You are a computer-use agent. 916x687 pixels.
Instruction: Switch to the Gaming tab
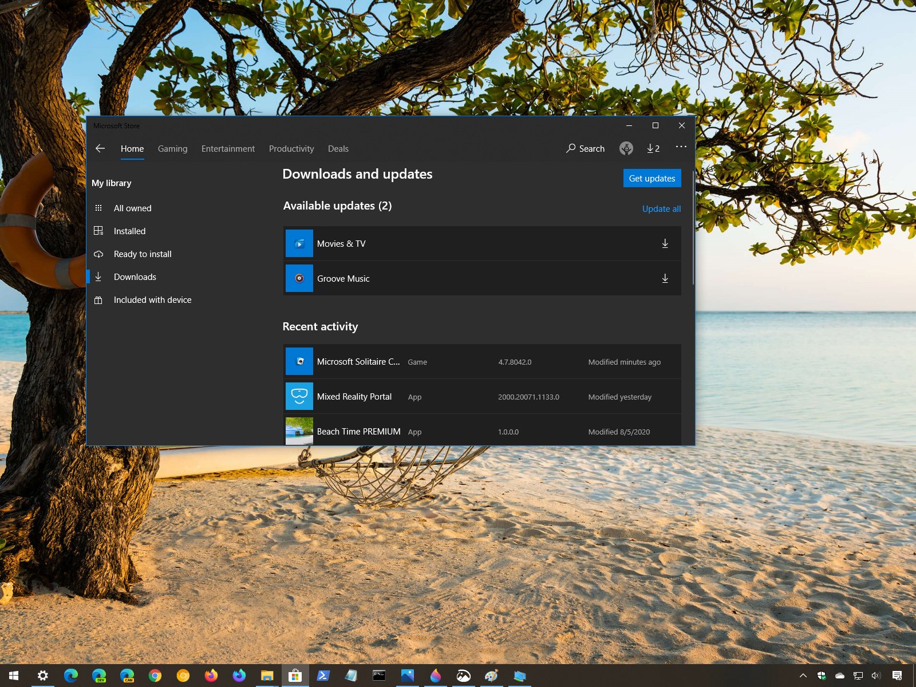tap(172, 148)
